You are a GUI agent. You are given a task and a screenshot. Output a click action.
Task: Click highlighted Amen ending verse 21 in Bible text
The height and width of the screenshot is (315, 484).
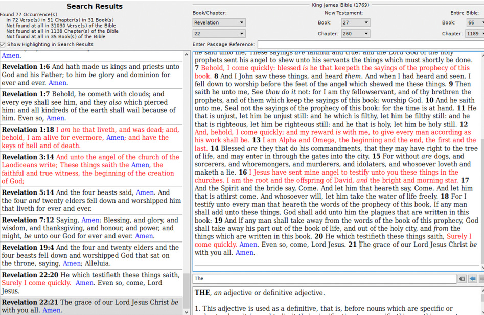[244, 252]
